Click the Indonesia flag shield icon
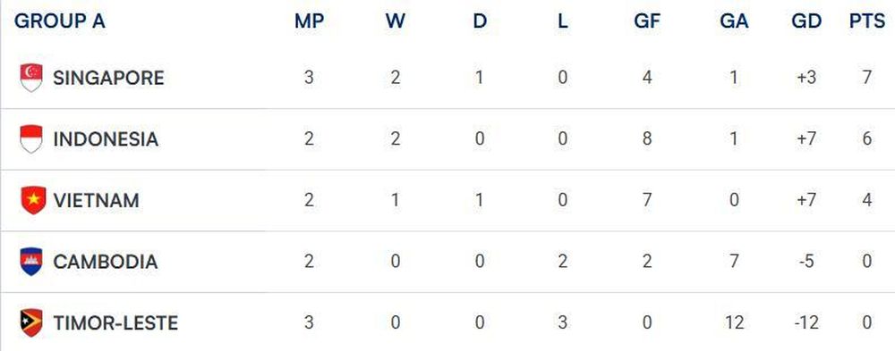 (x=31, y=139)
